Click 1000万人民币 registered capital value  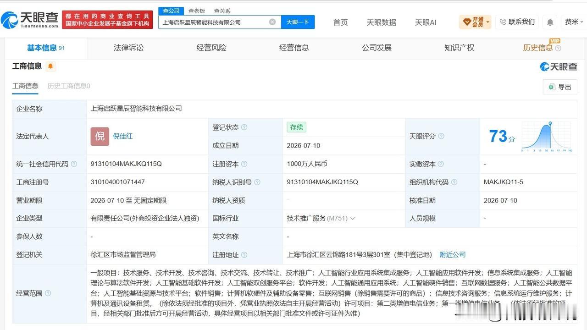tap(307, 164)
